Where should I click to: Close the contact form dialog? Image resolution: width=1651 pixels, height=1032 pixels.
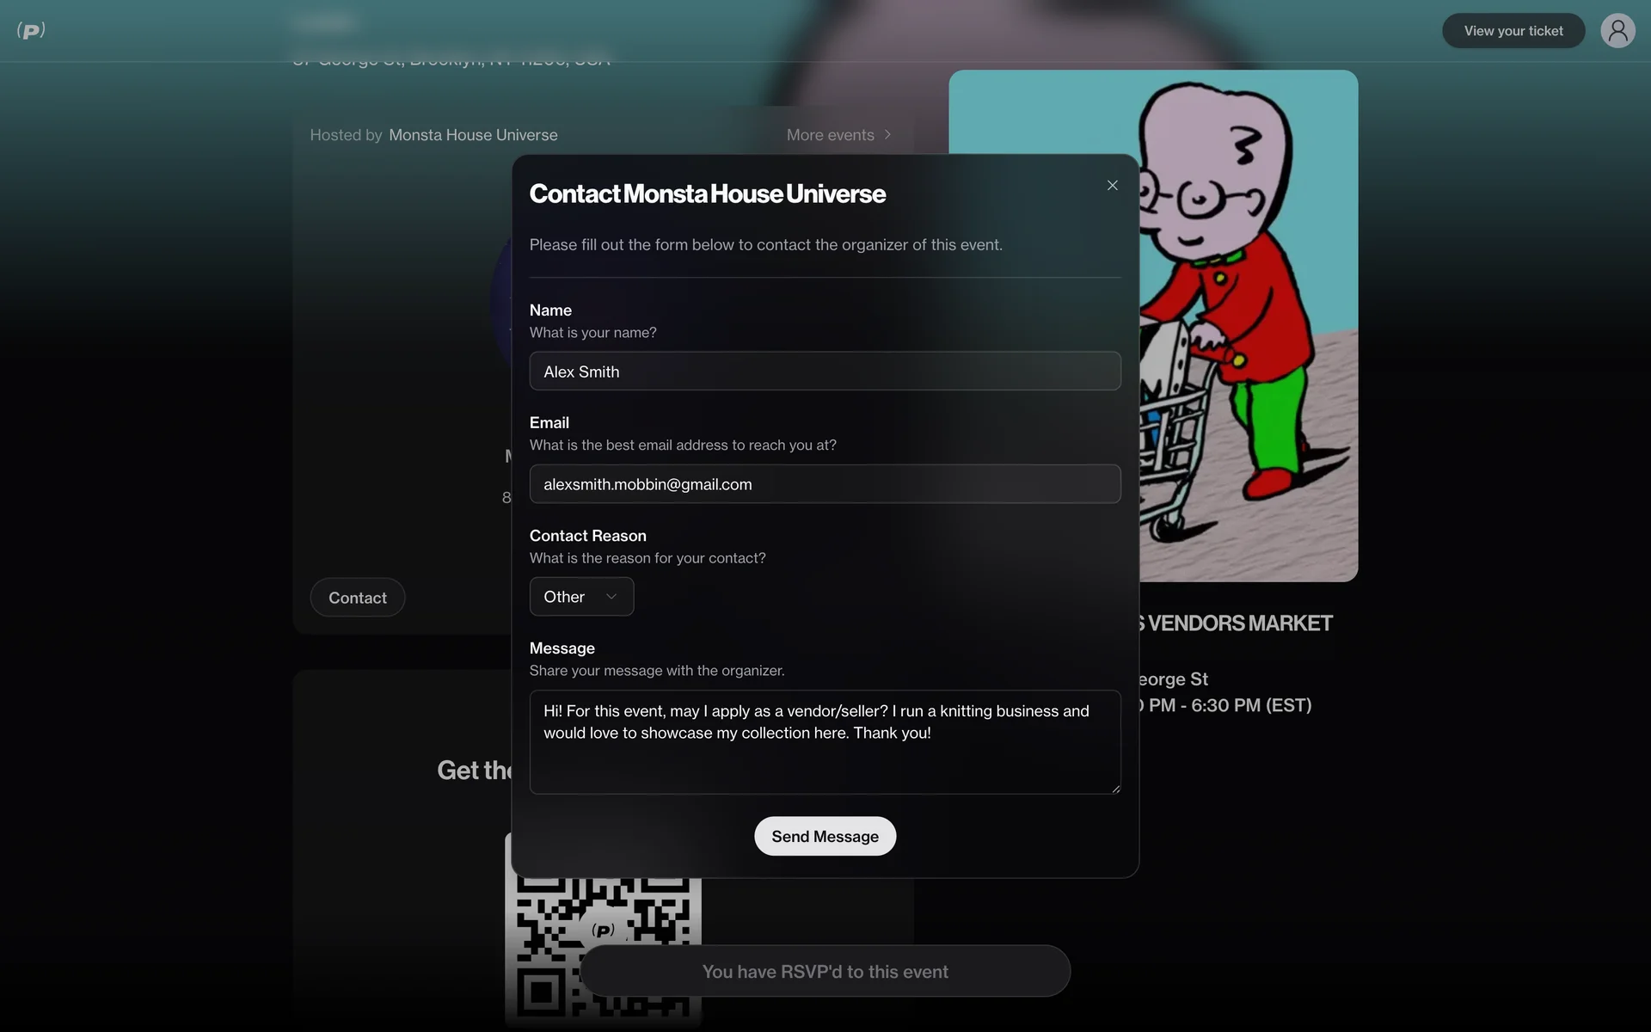1112,186
